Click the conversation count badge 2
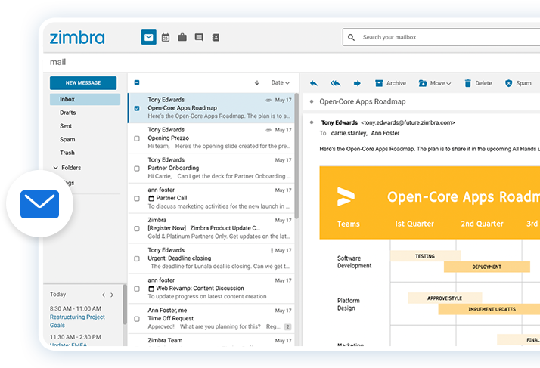This screenshot has width=540, height=368. pos(287,326)
